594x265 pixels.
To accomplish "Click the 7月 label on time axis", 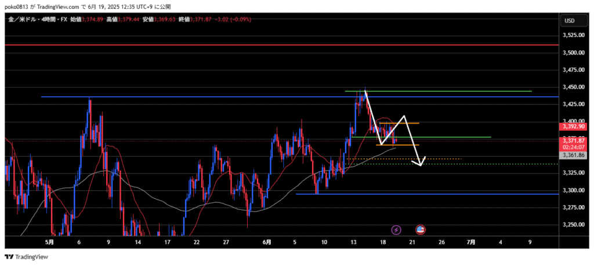I will coord(471,242).
